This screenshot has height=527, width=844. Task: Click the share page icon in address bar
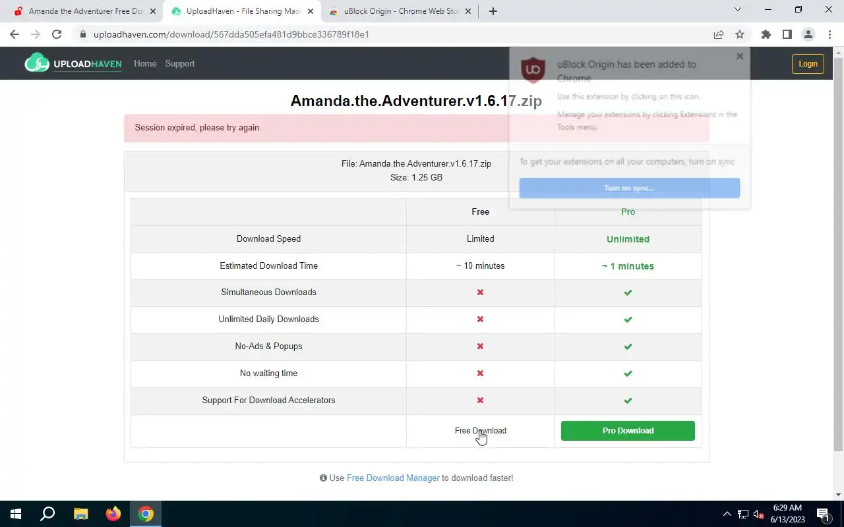point(719,34)
